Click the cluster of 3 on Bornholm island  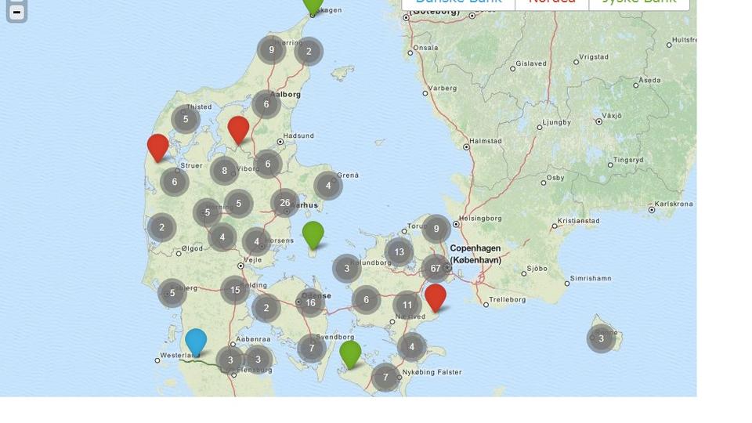click(601, 338)
